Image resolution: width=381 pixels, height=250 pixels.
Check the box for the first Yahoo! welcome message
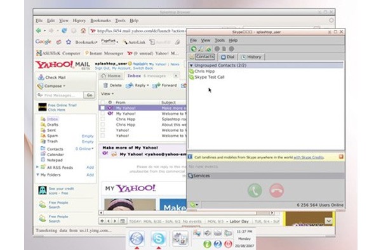click(x=103, y=130)
